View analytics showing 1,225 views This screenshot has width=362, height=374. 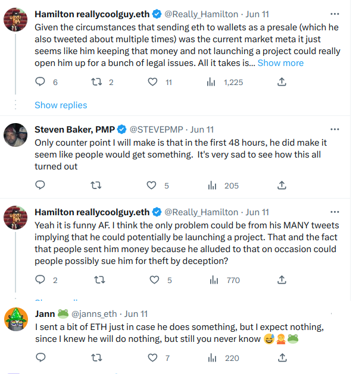[x=211, y=83]
